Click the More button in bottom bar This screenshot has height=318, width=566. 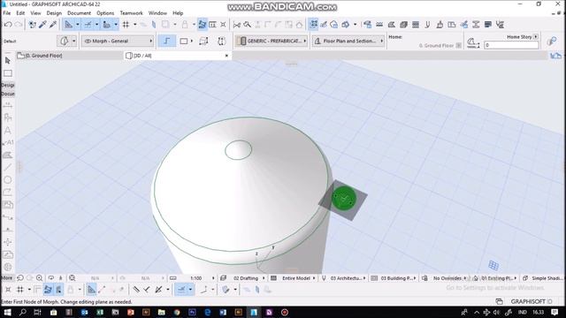pyautogui.click(x=7, y=278)
